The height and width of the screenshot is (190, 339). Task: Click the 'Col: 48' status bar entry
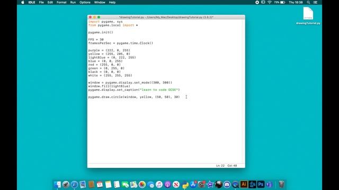232,166
